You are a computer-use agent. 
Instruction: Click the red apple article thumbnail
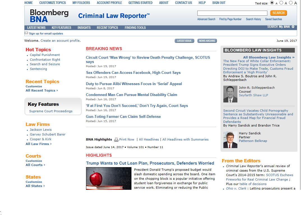coord(109,178)
